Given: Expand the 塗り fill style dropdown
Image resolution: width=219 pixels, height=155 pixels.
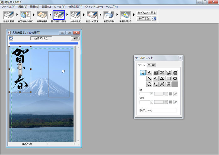Looking at the screenshot, I should point(152,102).
